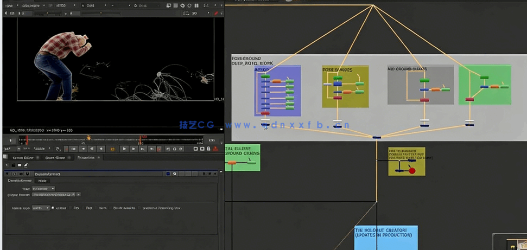The height and width of the screenshot is (250, 527).
Task: Click the orange stop playback button
Action: pyautogui.click(x=112, y=149)
